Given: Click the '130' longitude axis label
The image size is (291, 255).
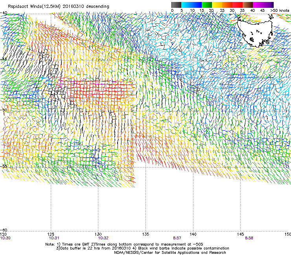Looking at the screenshot, I should (98, 234).
